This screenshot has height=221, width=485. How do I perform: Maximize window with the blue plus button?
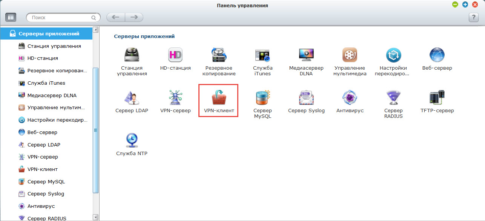point(465,5)
